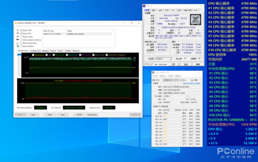Open the 主板 tab in CPU-Z
258x162 pixels.
tap(160, 10)
